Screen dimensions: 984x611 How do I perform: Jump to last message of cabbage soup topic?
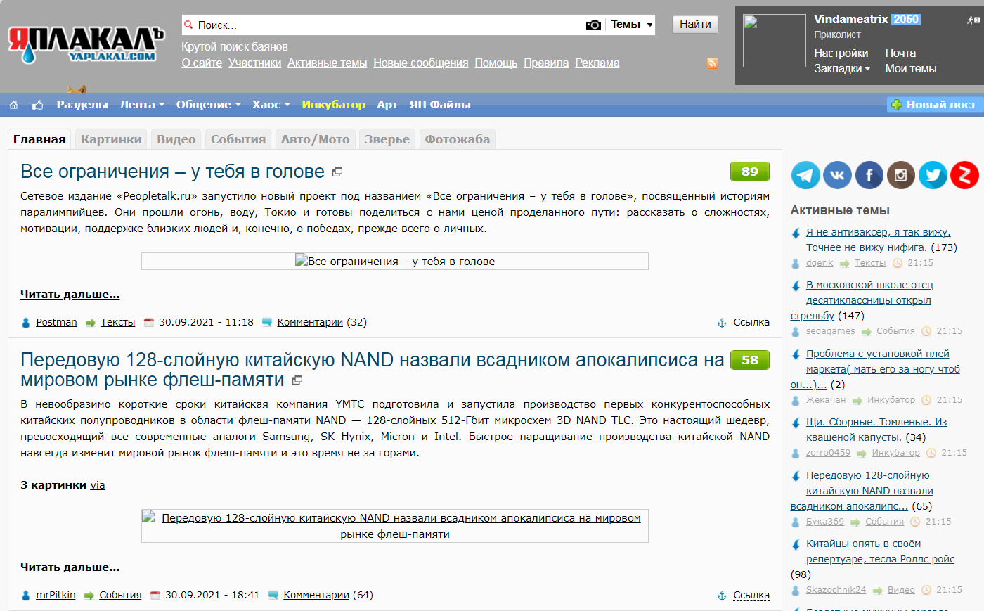pos(796,423)
